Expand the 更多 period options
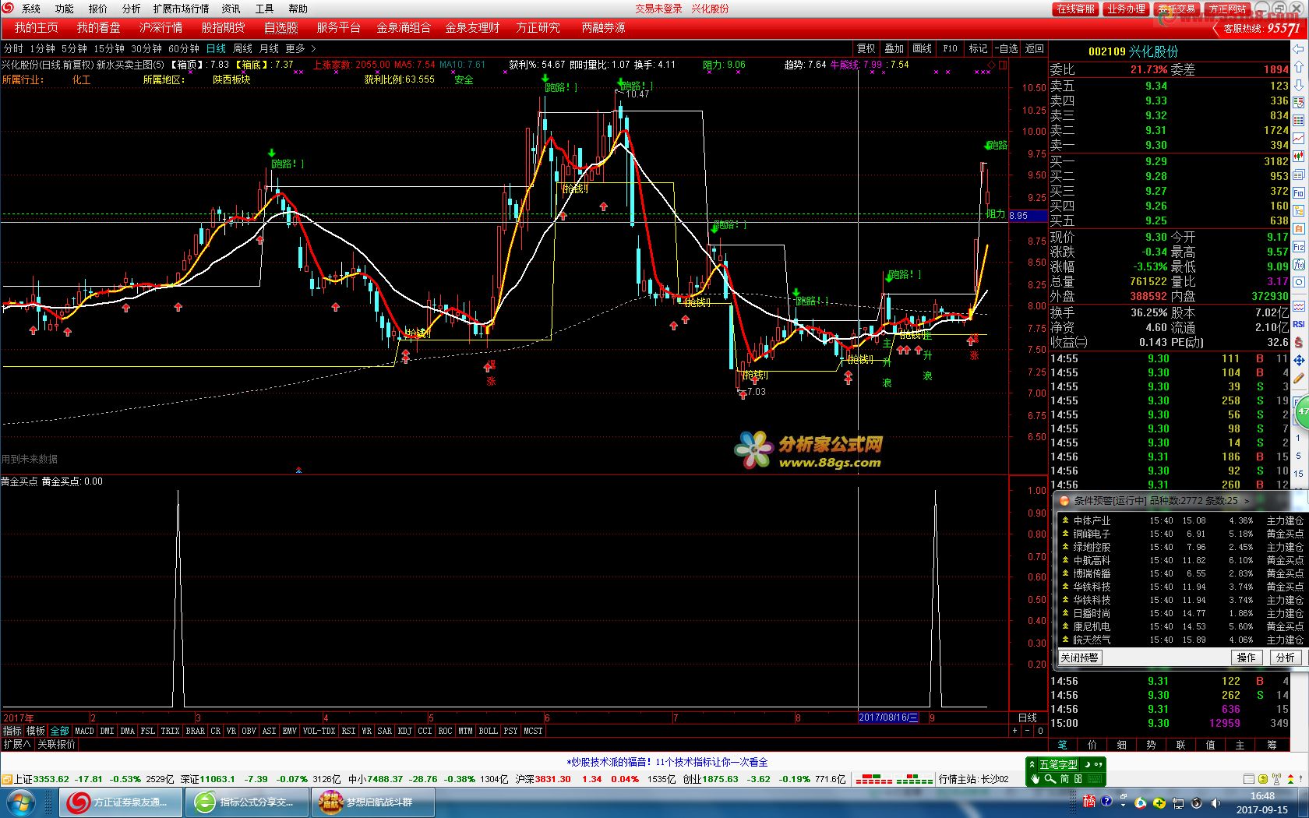The width and height of the screenshot is (1309, 818). tap(300, 48)
